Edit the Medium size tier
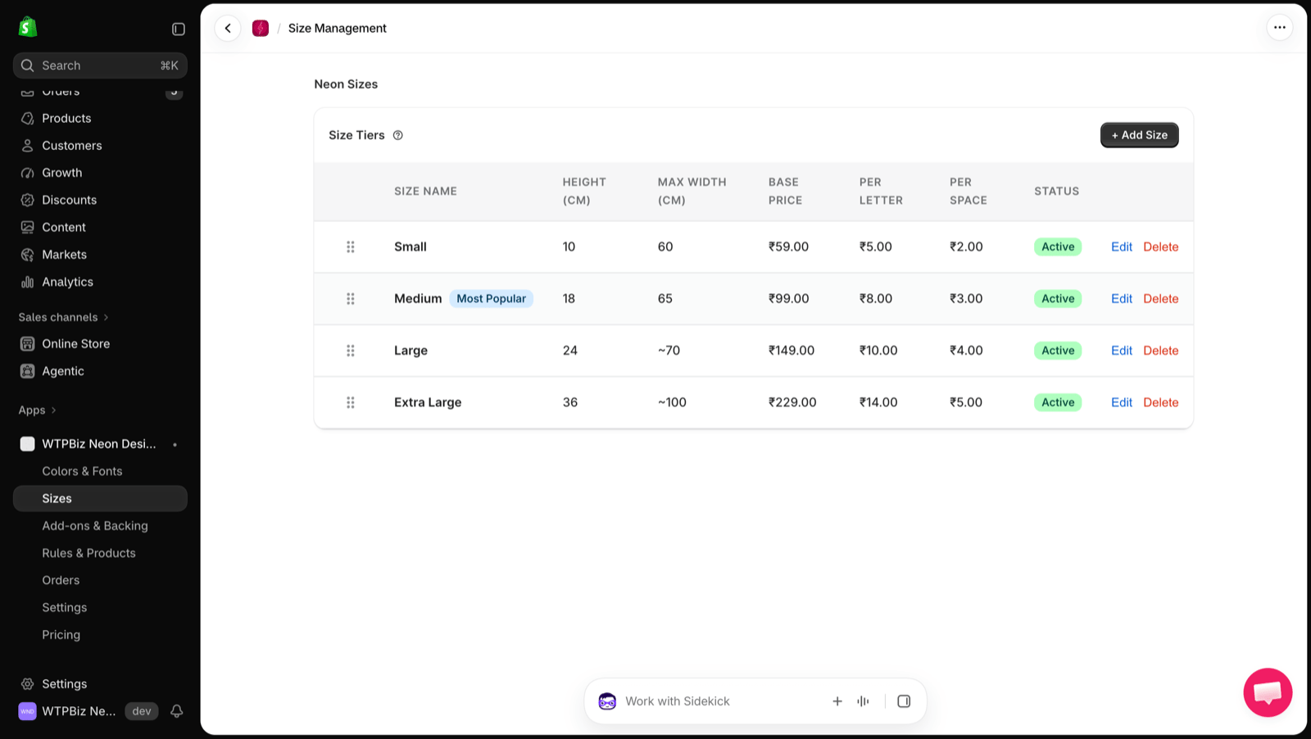The image size is (1311, 739). 1121,299
